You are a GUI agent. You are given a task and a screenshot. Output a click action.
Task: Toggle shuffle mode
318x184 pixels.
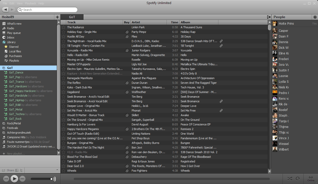point(289,179)
